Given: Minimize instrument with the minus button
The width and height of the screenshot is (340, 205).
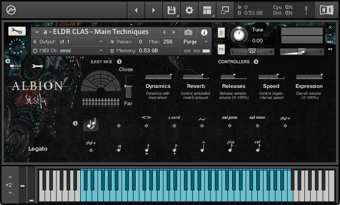Looking at the screenshot, I should 330,35.
